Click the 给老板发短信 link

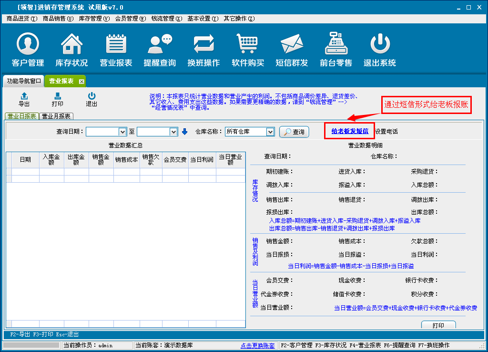click(350, 131)
